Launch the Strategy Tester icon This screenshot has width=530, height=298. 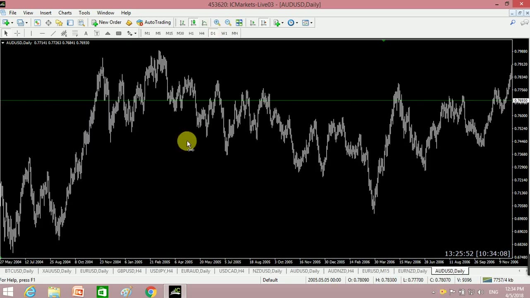coord(81,23)
